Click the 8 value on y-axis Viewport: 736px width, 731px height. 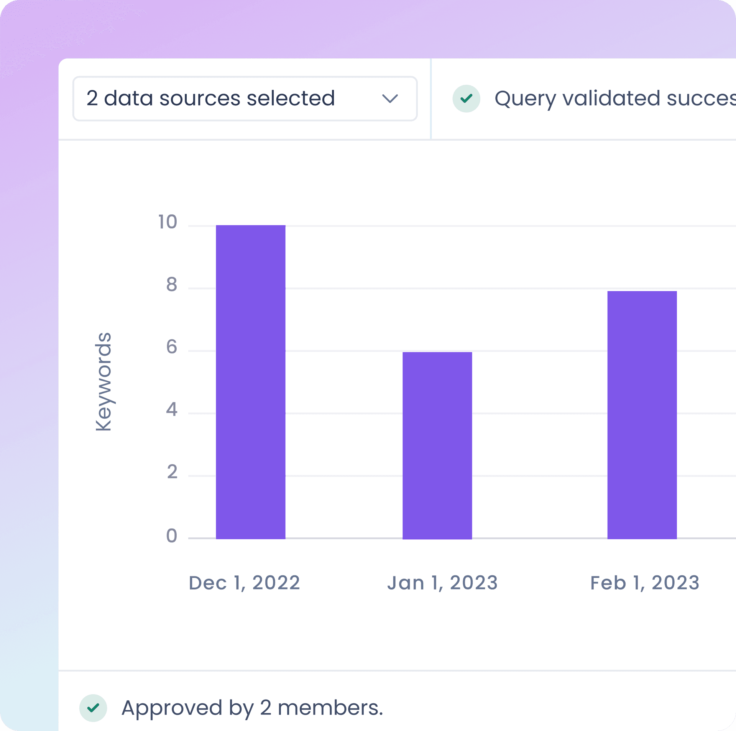click(171, 285)
